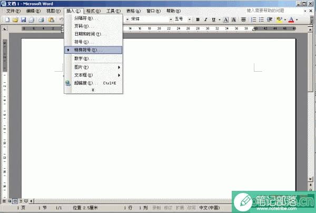Viewport: 316px width, 213px height.
Task: Select the highlighted 特殊符号 menu item
Action: [93, 50]
